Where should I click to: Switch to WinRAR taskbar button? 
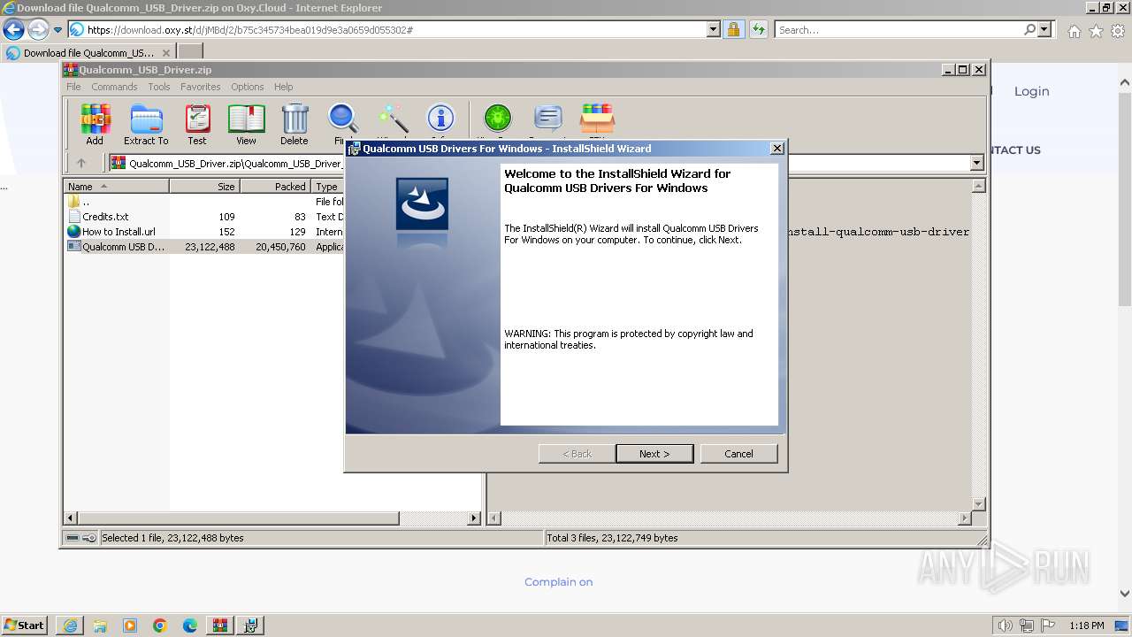[x=220, y=625]
